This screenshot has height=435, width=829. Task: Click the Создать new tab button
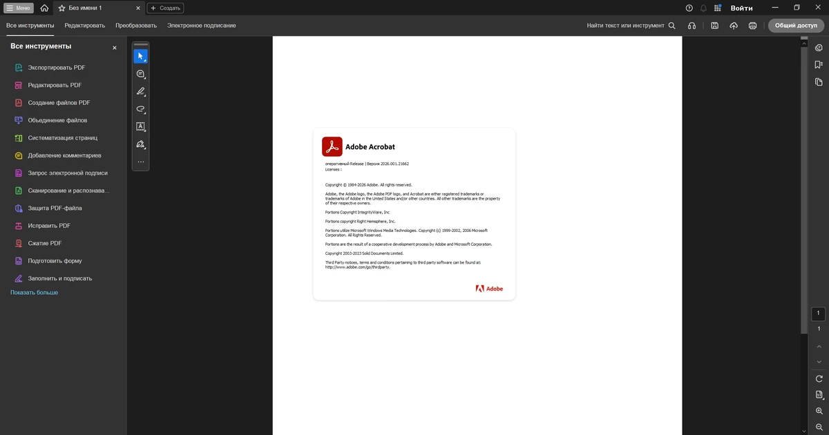[x=165, y=8]
